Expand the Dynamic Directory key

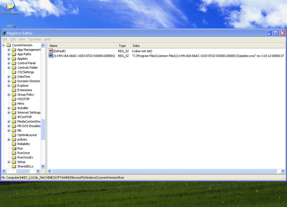point(9,81)
